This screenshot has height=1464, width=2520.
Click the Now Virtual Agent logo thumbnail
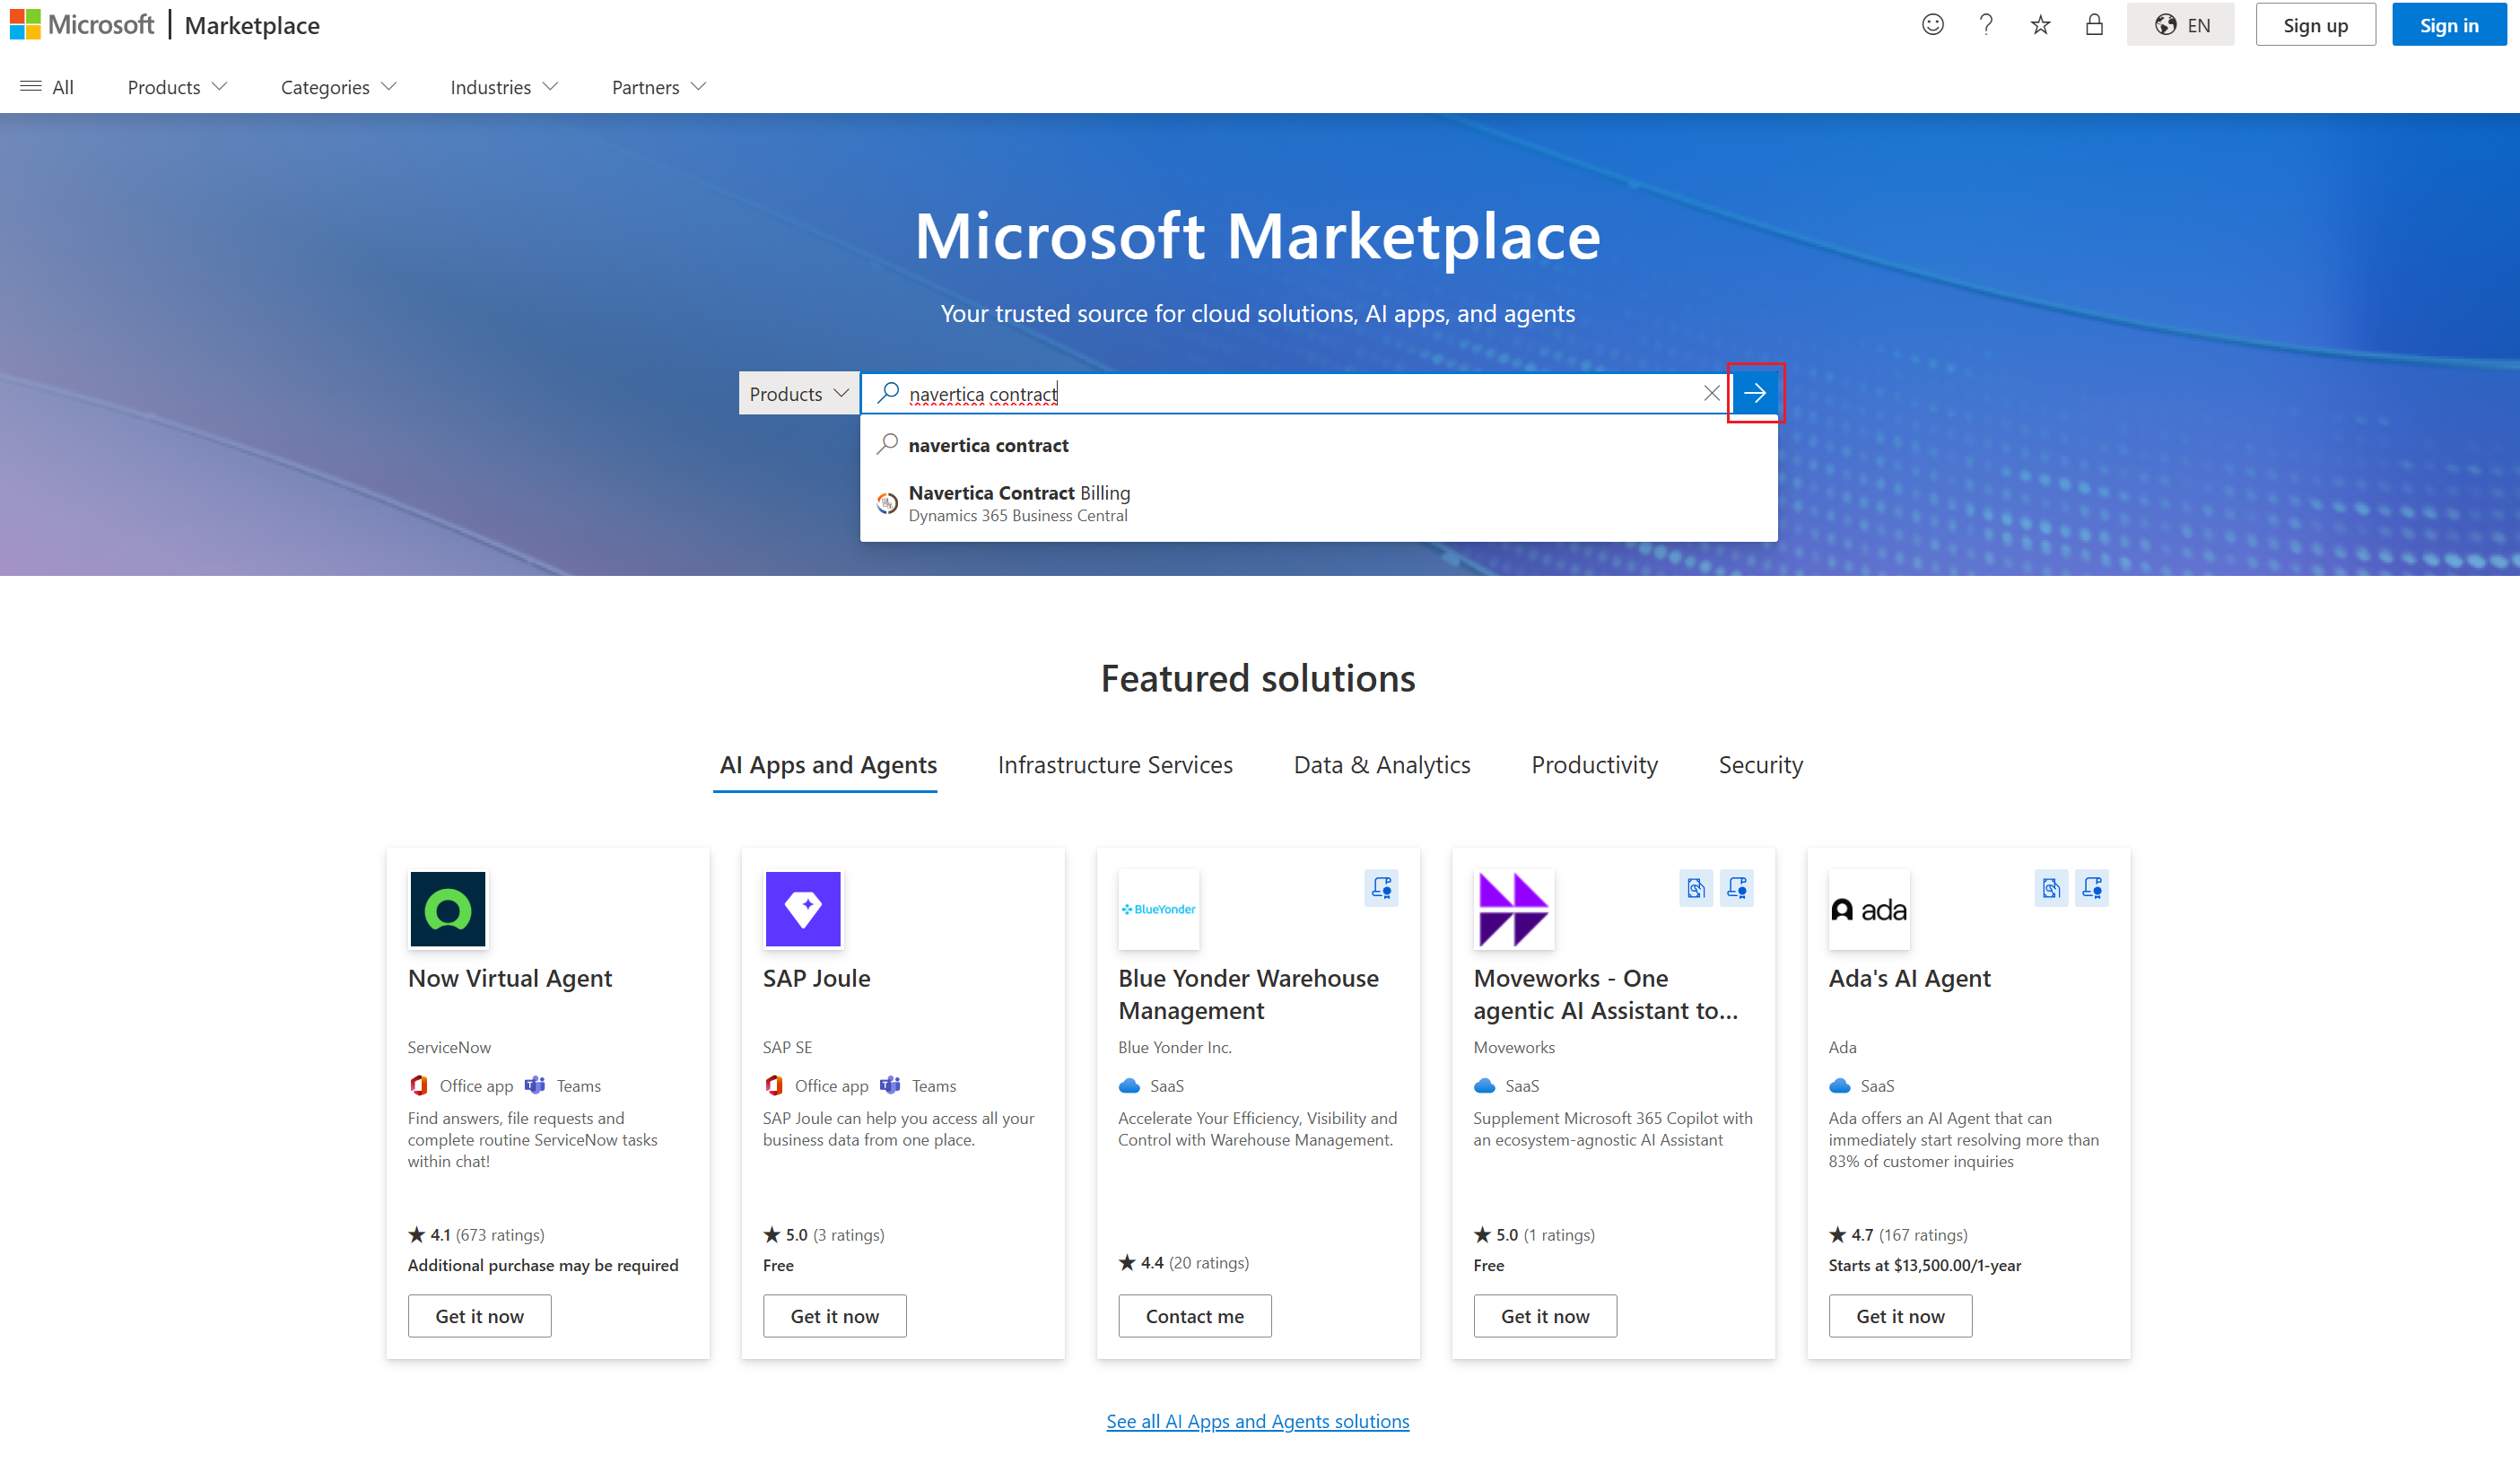pos(448,908)
